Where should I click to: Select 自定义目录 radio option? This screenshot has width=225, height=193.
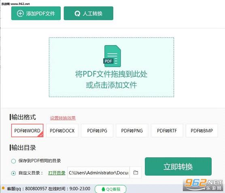click(x=13, y=173)
